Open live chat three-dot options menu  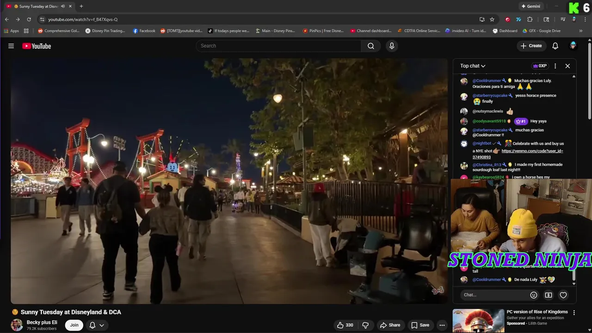555,66
